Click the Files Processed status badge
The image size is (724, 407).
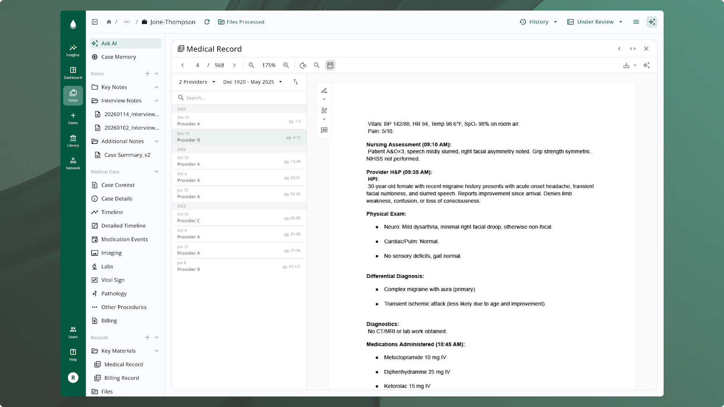coord(241,22)
